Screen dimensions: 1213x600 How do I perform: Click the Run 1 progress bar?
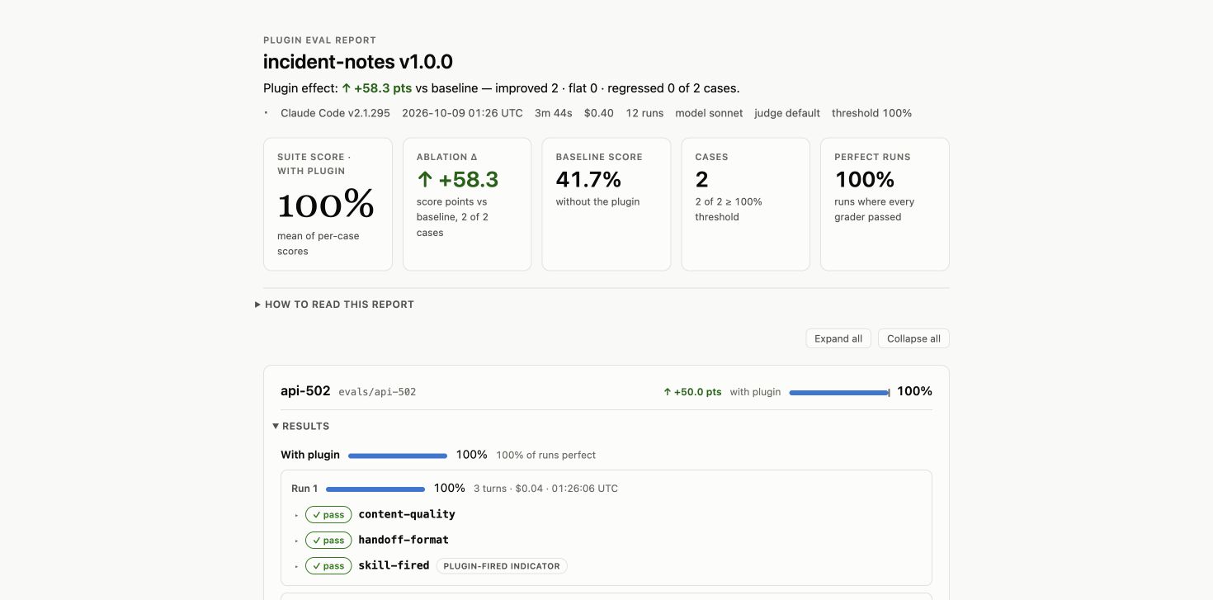click(x=375, y=489)
